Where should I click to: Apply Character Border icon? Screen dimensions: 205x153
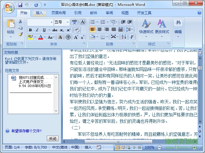pos(82,22)
